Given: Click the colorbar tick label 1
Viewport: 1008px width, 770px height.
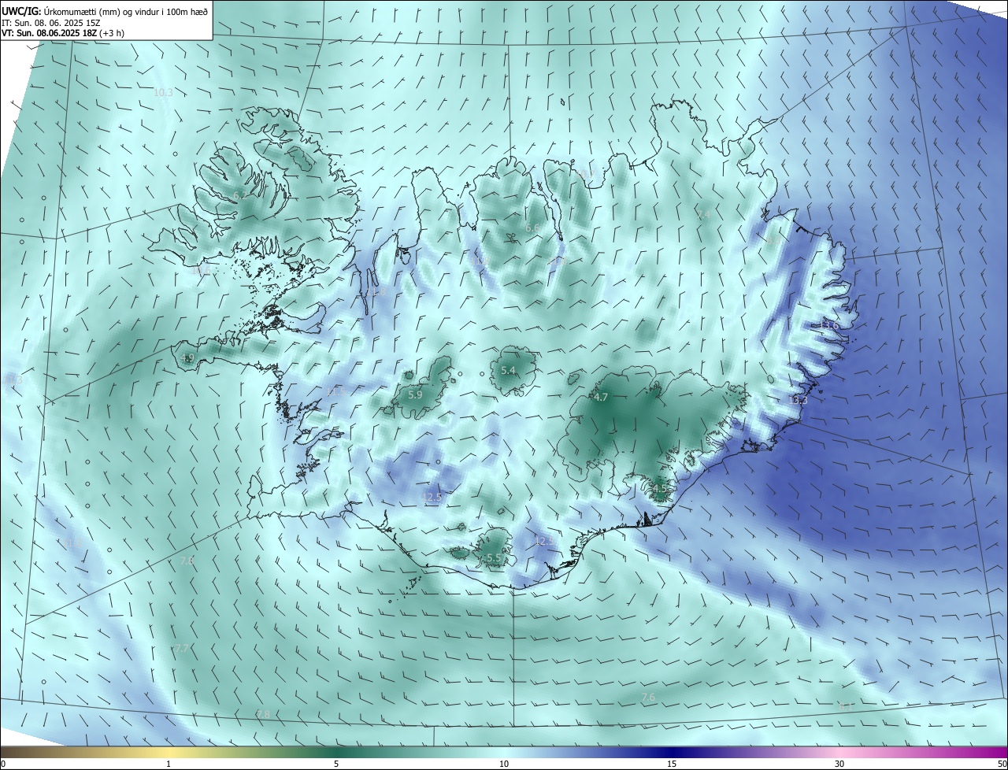Looking at the screenshot, I should (x=169, y=764).
